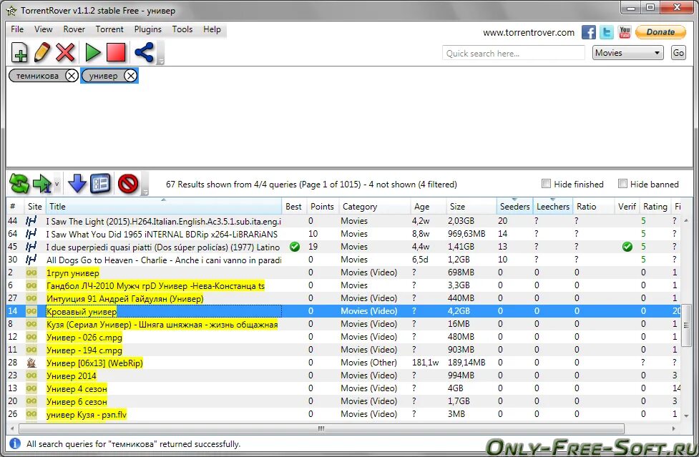
Task: Sort results by Seeders column header
Action: (515, 207)
